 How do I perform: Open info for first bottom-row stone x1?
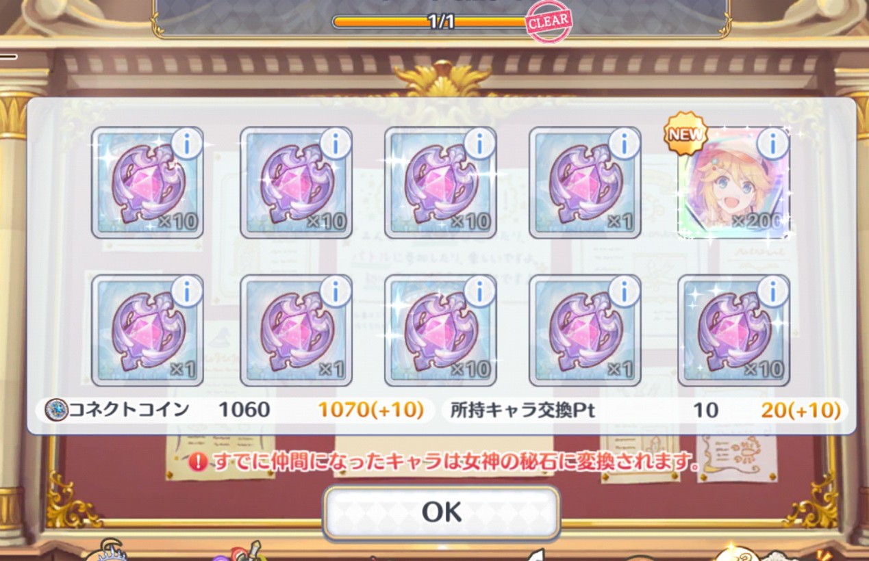click(186, 291)
